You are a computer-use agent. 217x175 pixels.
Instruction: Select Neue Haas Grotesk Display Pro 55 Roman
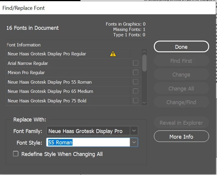point(74,82)
